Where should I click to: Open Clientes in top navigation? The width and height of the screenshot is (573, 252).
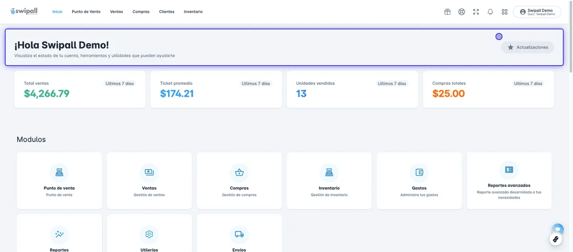[167, 12]
